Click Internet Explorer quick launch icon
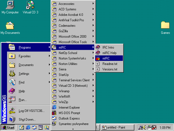 (x=28, y=127)
